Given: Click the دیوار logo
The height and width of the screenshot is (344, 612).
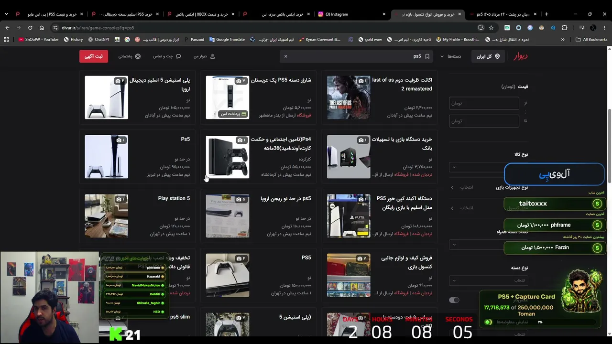Looking at the screenshot, I should click(x=521, y=56).
